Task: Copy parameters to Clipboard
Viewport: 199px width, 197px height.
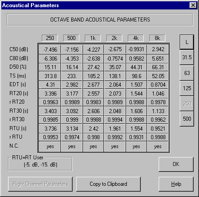Action: tap(108, 184)
